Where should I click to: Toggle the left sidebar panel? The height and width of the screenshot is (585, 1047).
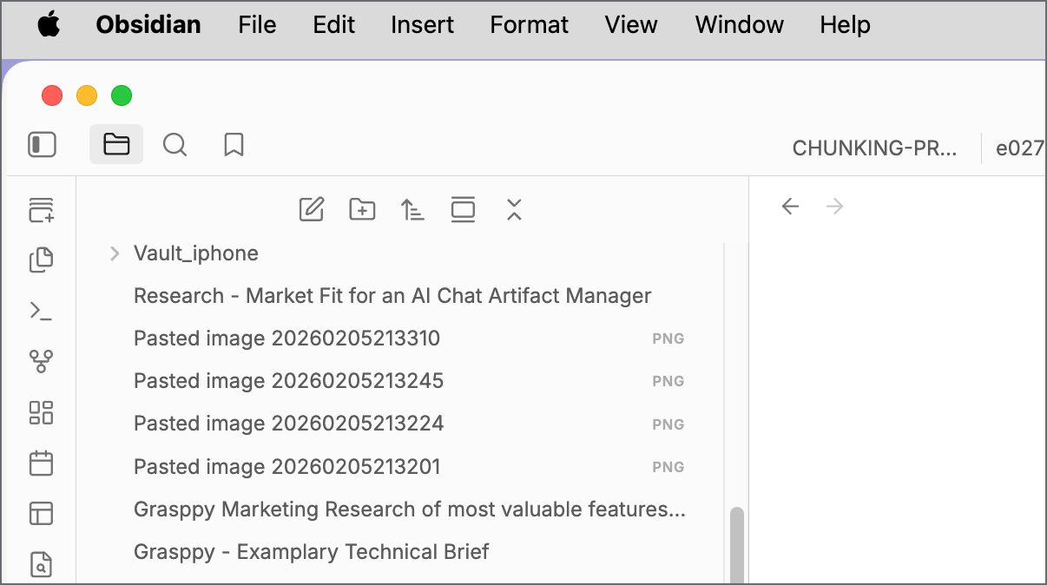point(42,144)
